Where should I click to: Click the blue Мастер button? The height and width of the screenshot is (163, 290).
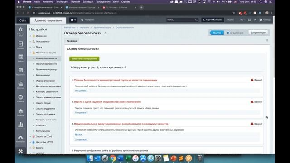click(217, 33)
